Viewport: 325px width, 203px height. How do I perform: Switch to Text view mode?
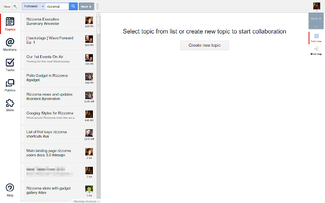pos(316,38)
